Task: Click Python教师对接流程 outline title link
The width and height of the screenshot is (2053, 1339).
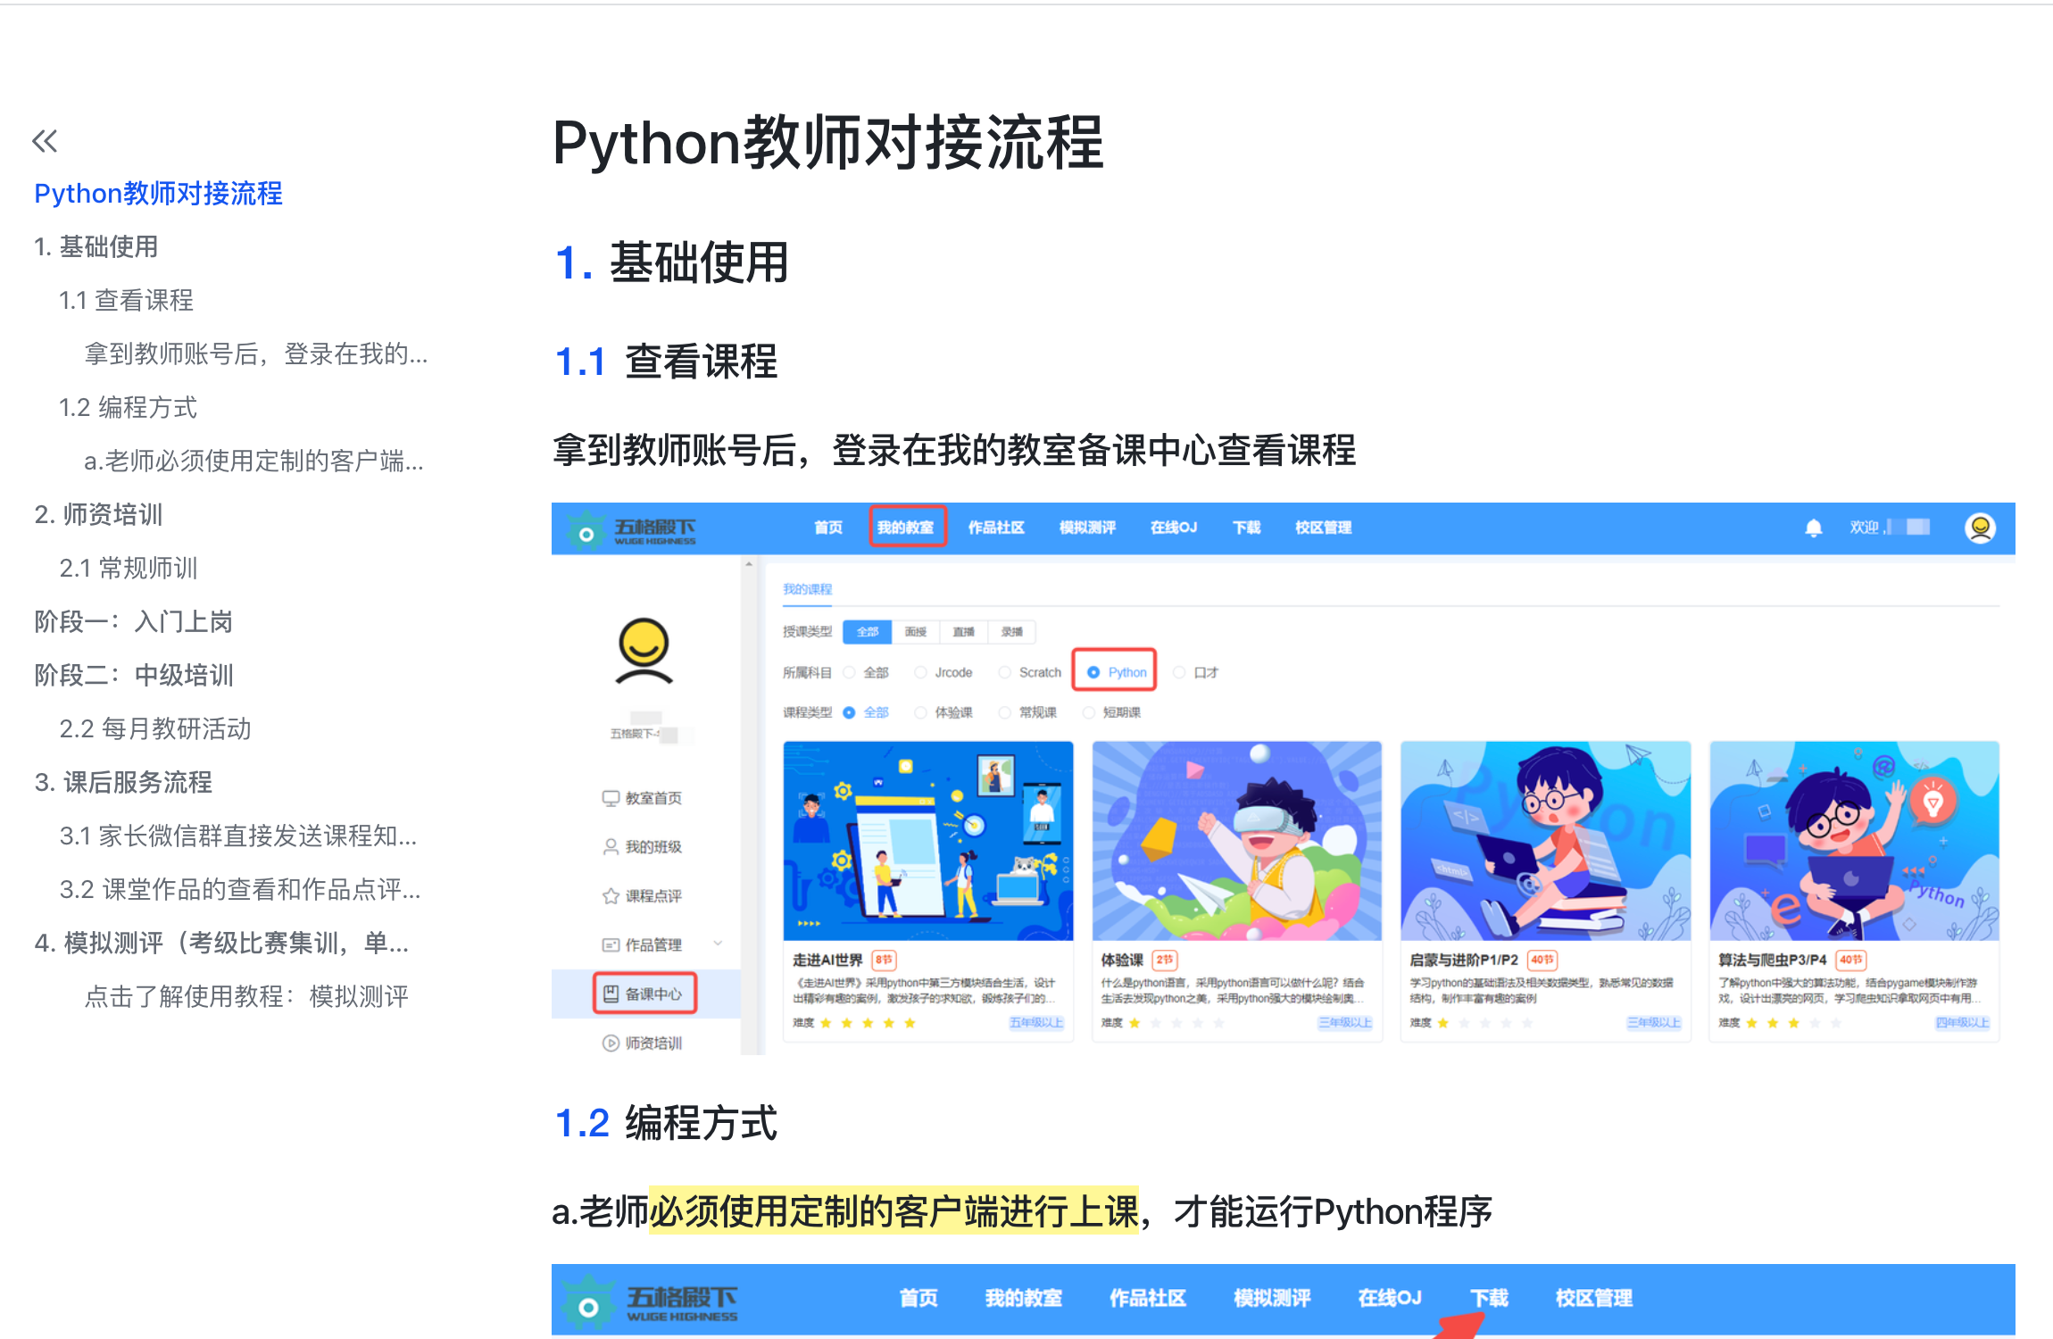Action: point(158,194)
